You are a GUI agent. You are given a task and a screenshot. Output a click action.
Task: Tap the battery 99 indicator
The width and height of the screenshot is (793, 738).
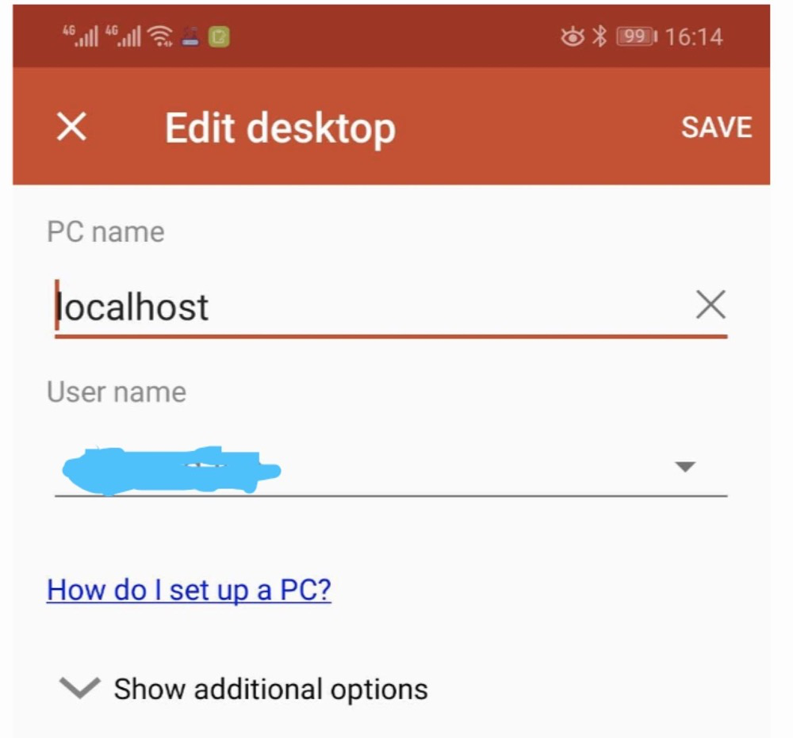tap(636, 36)
